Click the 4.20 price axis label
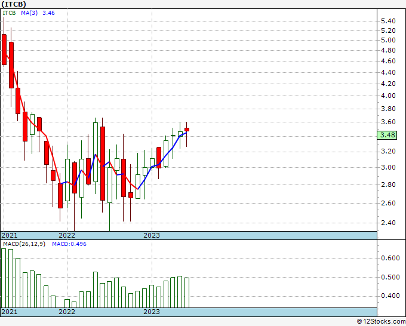The width and height of the screenshot is (406, 326). pyautogui.click(x=388, y=84)
